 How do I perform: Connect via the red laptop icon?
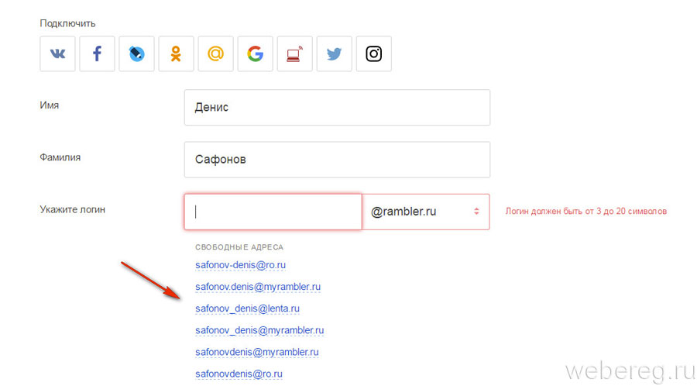(295, 53)
